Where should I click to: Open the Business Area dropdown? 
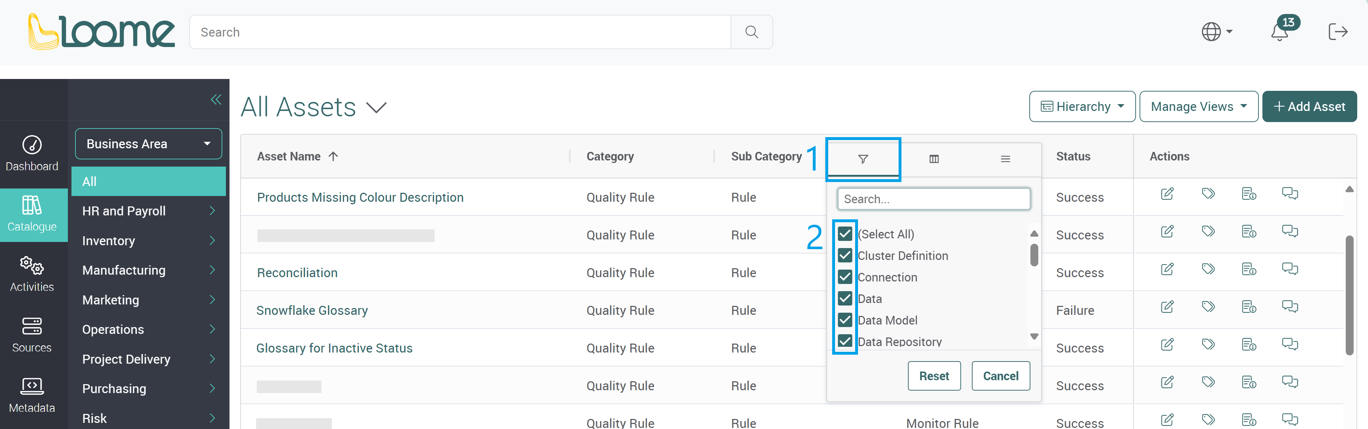pyautogui.click(x=149, y=144)
